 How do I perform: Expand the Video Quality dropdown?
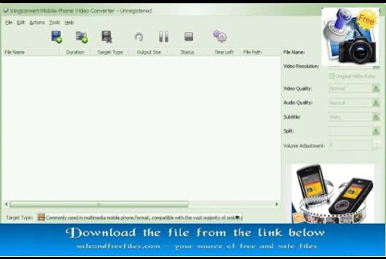pyautogui.click(x=376, y=88)
